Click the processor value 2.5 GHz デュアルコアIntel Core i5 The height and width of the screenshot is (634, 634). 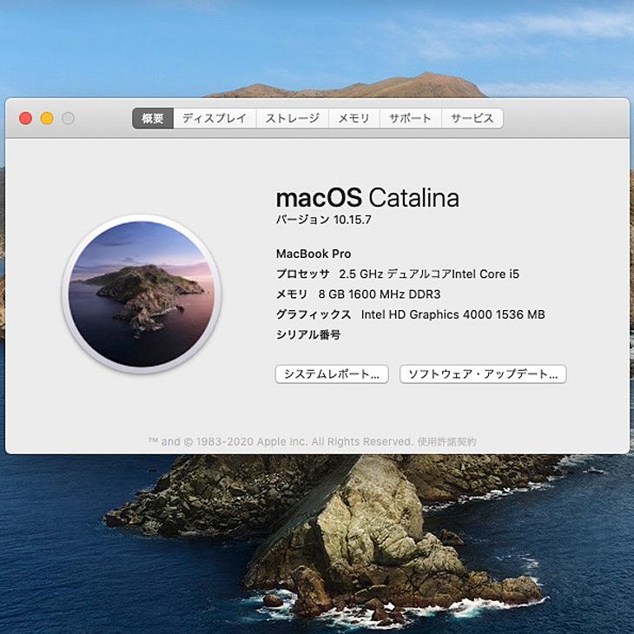[x=429, y=274]
